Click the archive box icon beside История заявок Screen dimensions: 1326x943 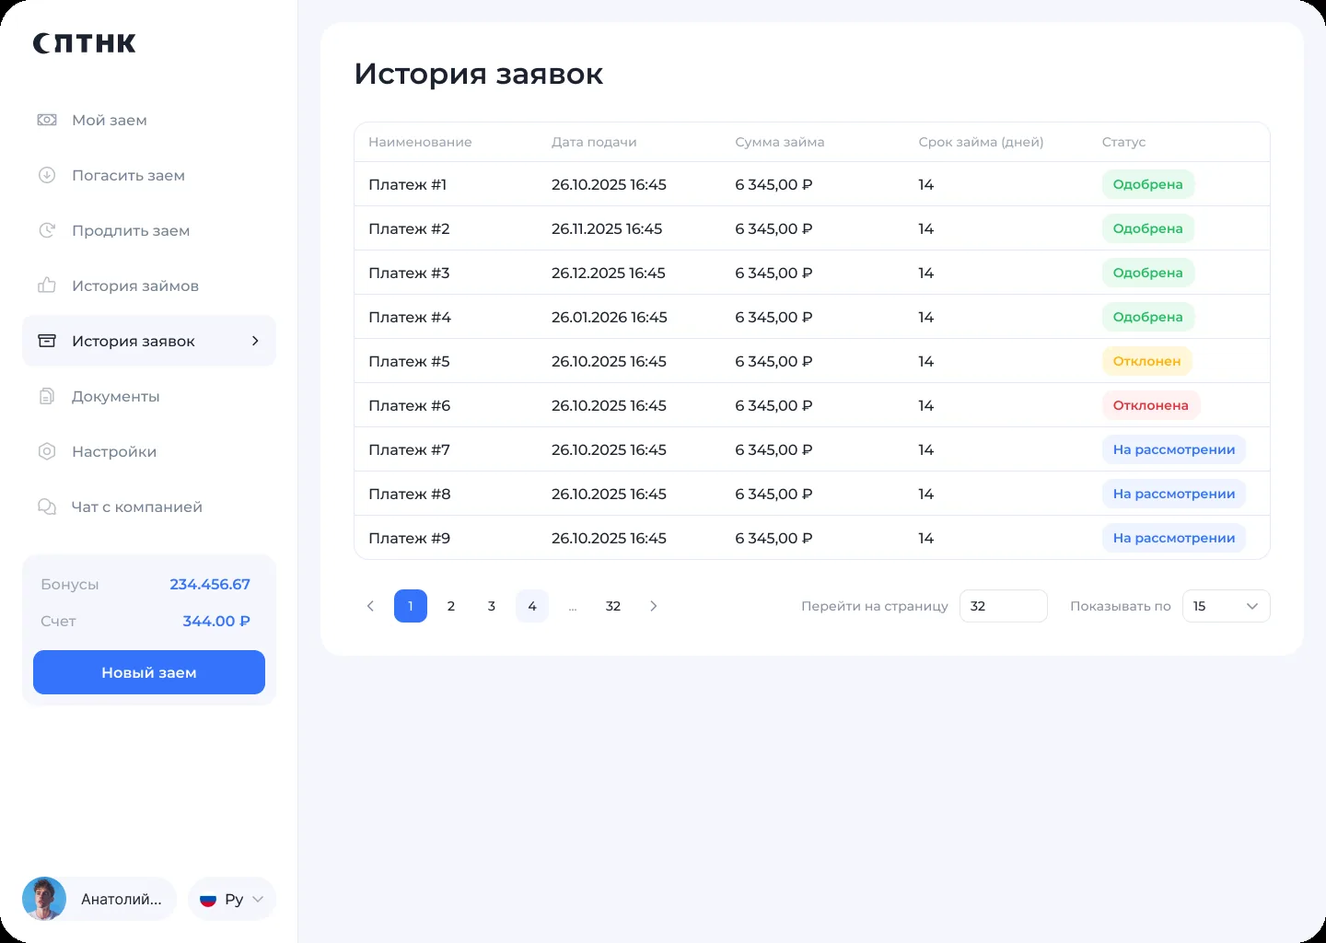pyautogui.click(x=47, y=341)
